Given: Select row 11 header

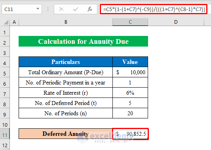Looking at the screenshot, I should point(5,134).
